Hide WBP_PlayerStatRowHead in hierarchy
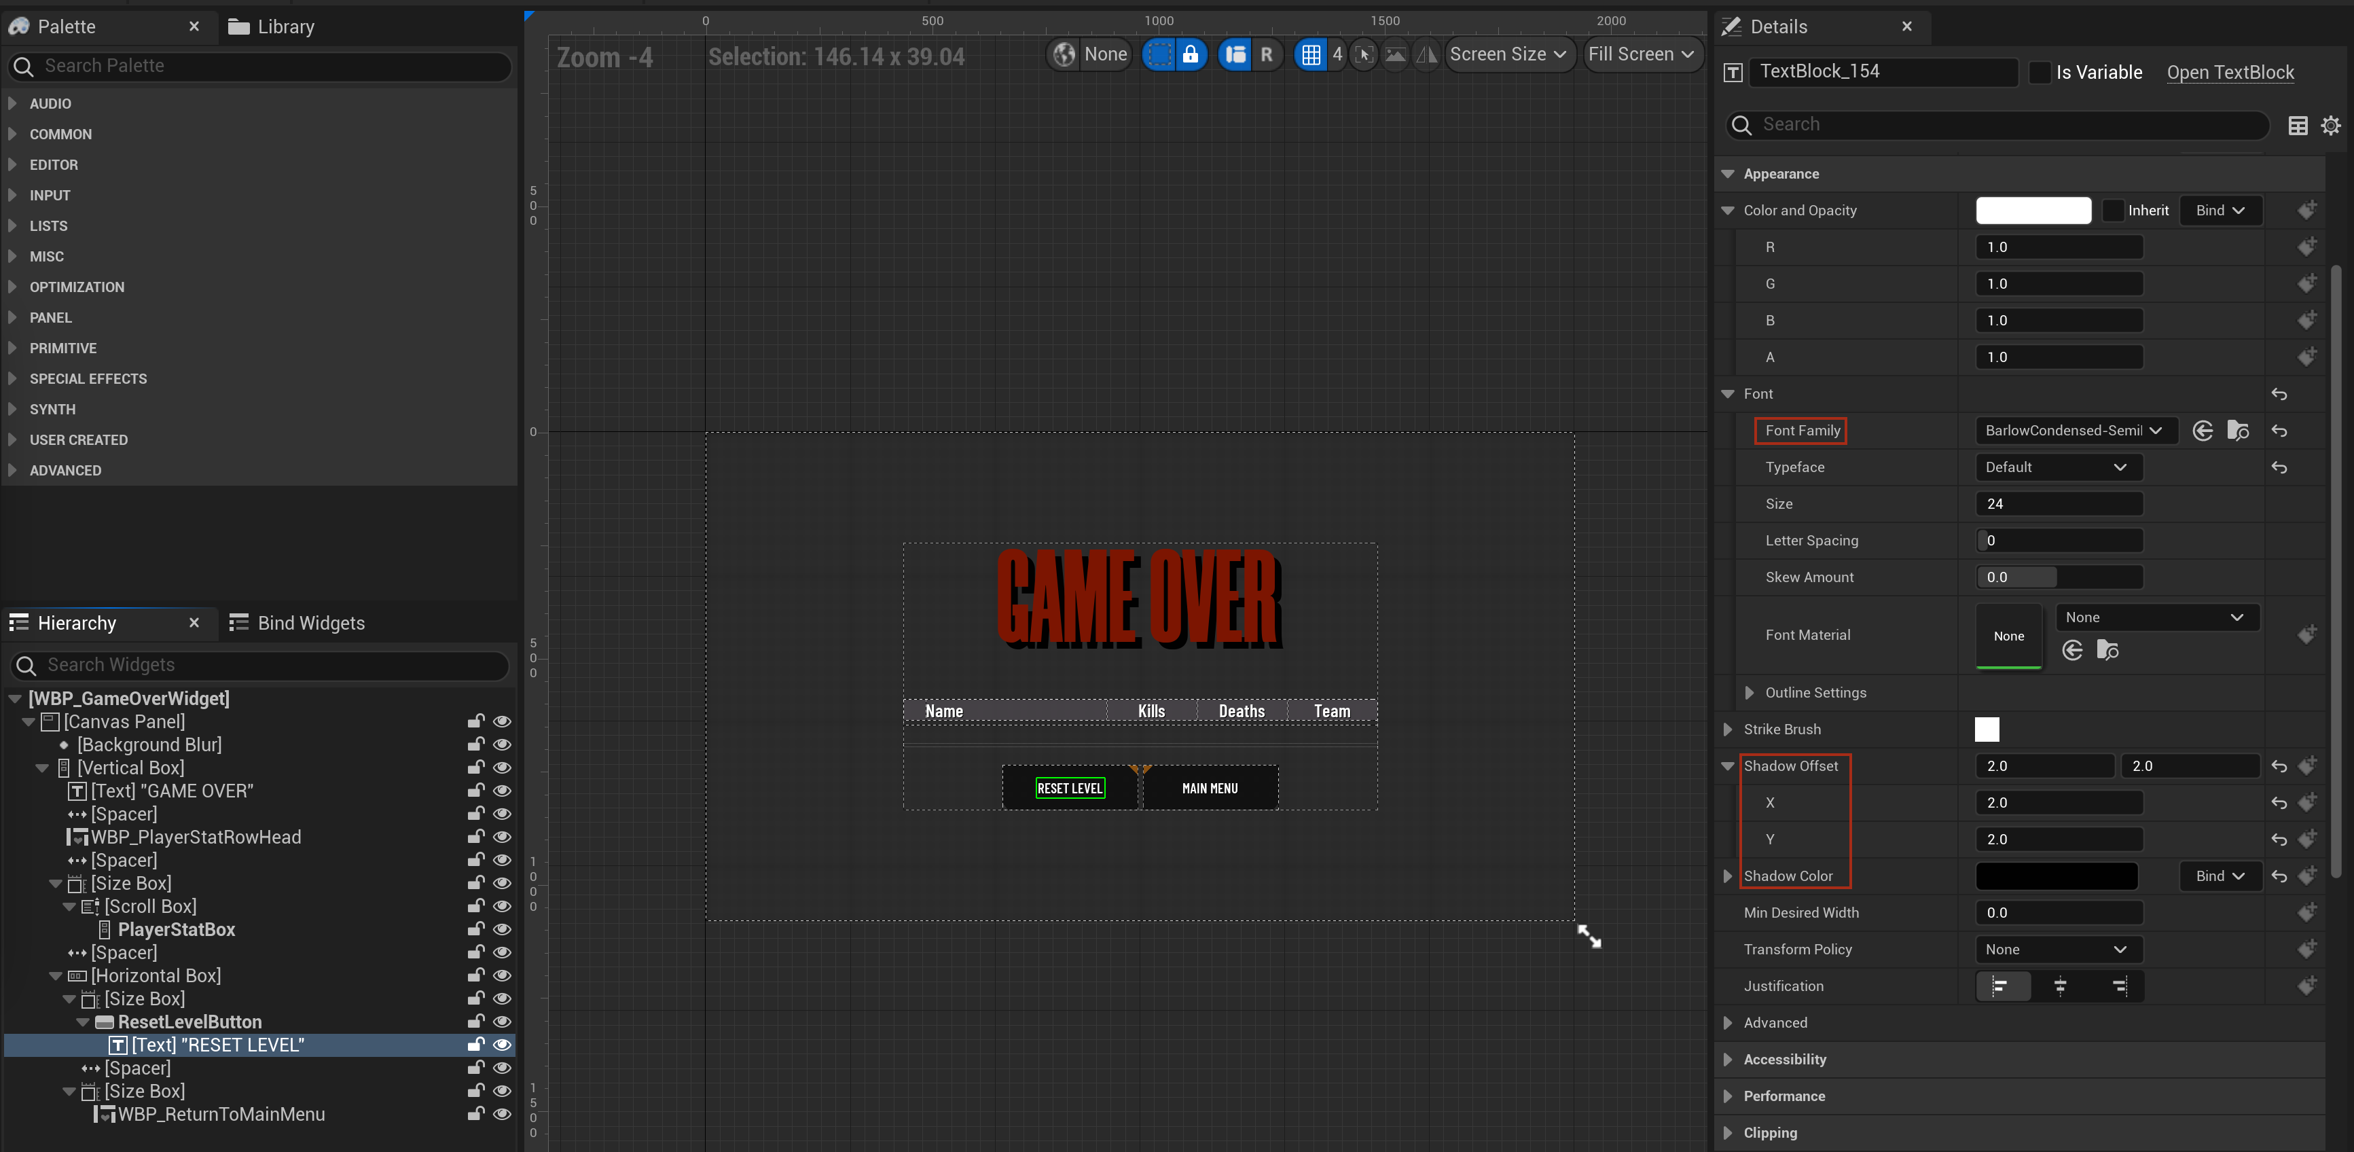This screenshot has width=2354, height=1152. [502, 837]
